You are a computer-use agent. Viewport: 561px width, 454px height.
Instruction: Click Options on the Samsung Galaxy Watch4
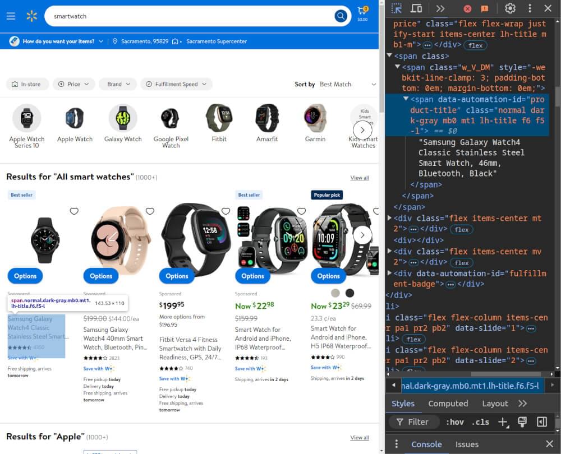(25, 276)
